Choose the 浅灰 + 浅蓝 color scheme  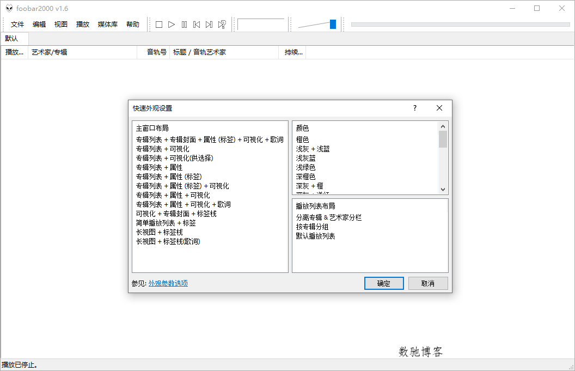313,149
